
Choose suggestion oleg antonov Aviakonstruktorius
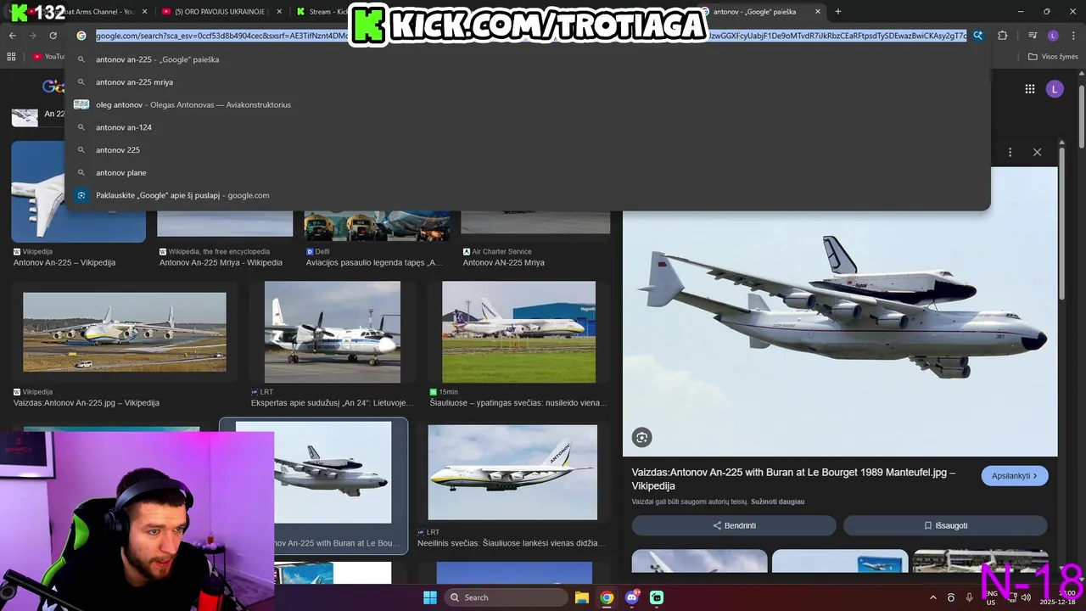pyautogui.click(x=527, y=104)
